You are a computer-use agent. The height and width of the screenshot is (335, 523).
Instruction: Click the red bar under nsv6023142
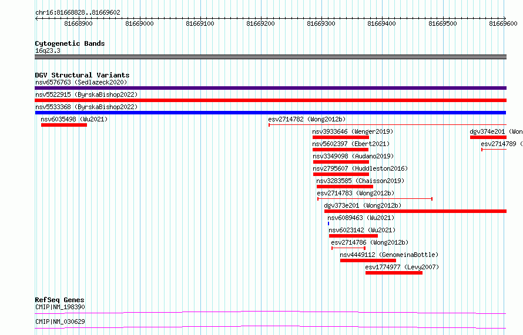click(x=353, y=236)
